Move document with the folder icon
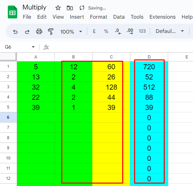The width and height of the screenshot is (193, 186). pos(70,8)
